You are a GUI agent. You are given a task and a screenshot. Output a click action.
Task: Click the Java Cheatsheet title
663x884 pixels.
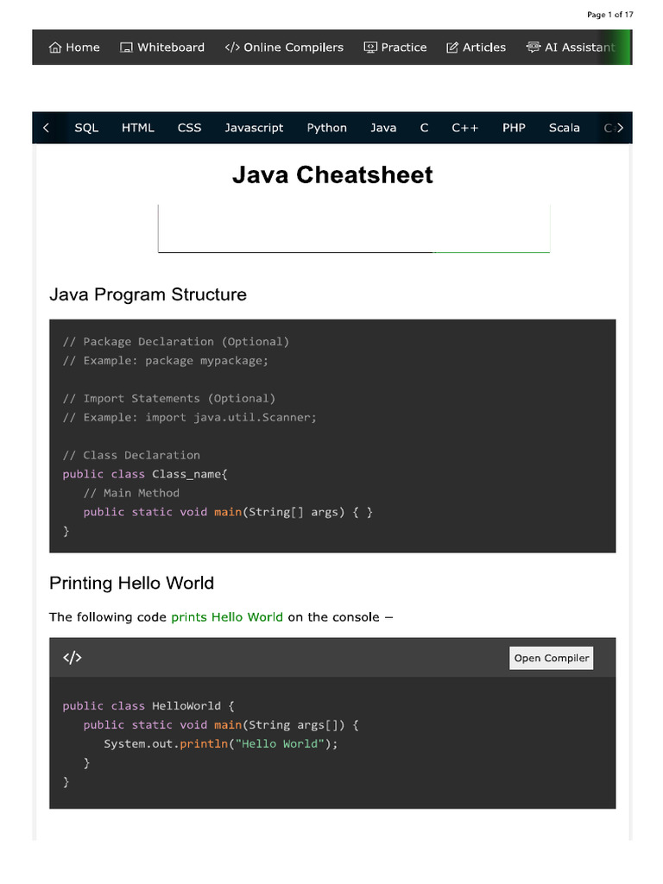(332, 174)
